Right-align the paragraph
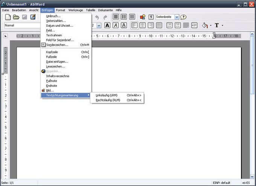 (151, 25)
